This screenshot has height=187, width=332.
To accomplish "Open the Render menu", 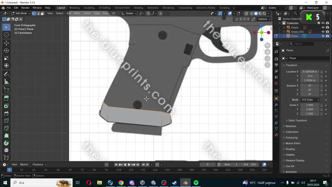I will pyautogui.click(x=25, y=8).
